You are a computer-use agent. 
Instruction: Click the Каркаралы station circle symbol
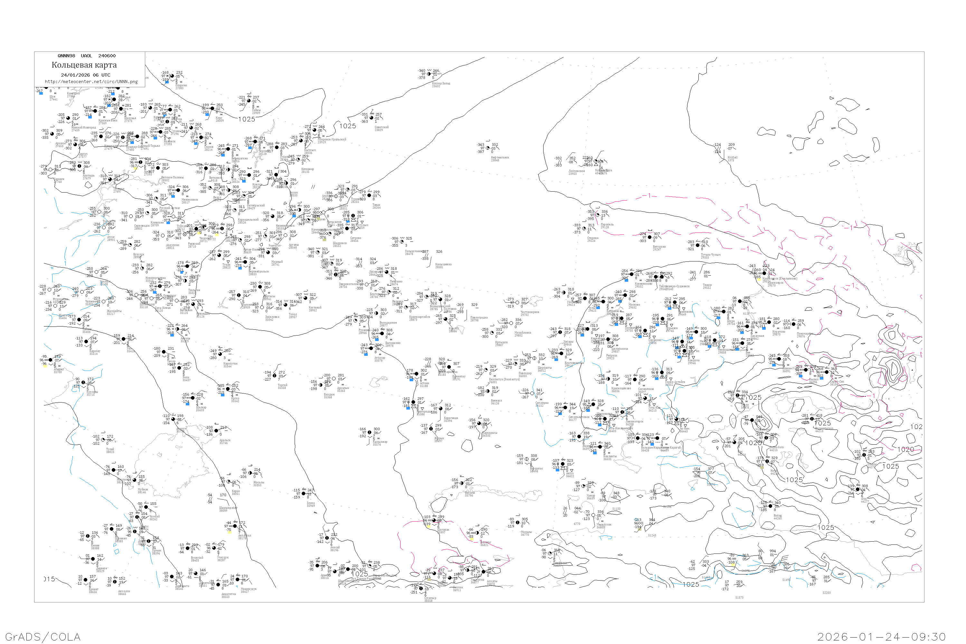(479, 424)
